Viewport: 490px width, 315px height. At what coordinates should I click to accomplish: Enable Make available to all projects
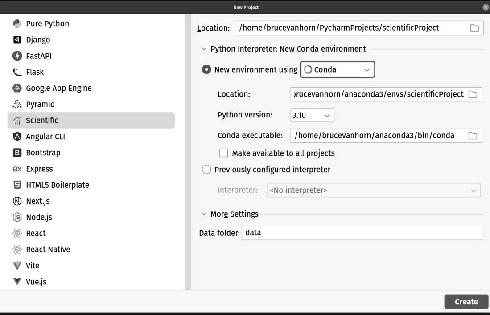(x=224, y=153)
